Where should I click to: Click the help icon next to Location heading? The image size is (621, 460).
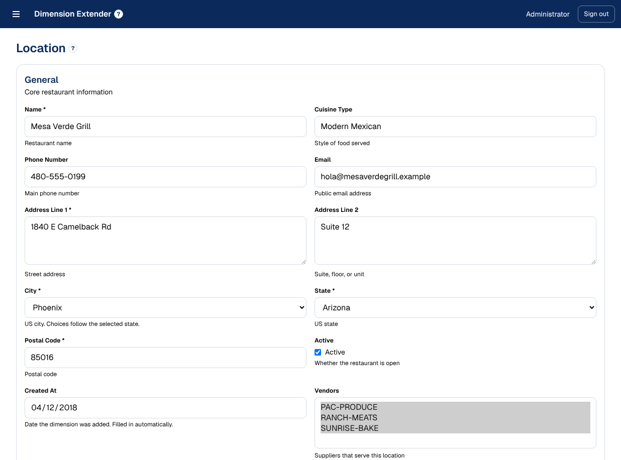73,48
